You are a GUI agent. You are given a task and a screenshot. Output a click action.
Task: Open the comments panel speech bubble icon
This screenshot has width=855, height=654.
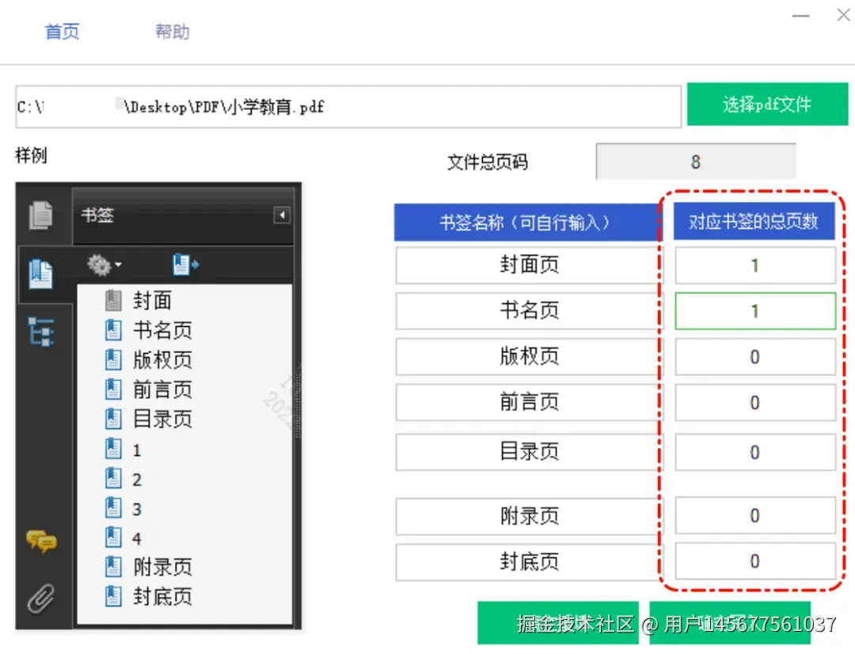coord(41,541)
